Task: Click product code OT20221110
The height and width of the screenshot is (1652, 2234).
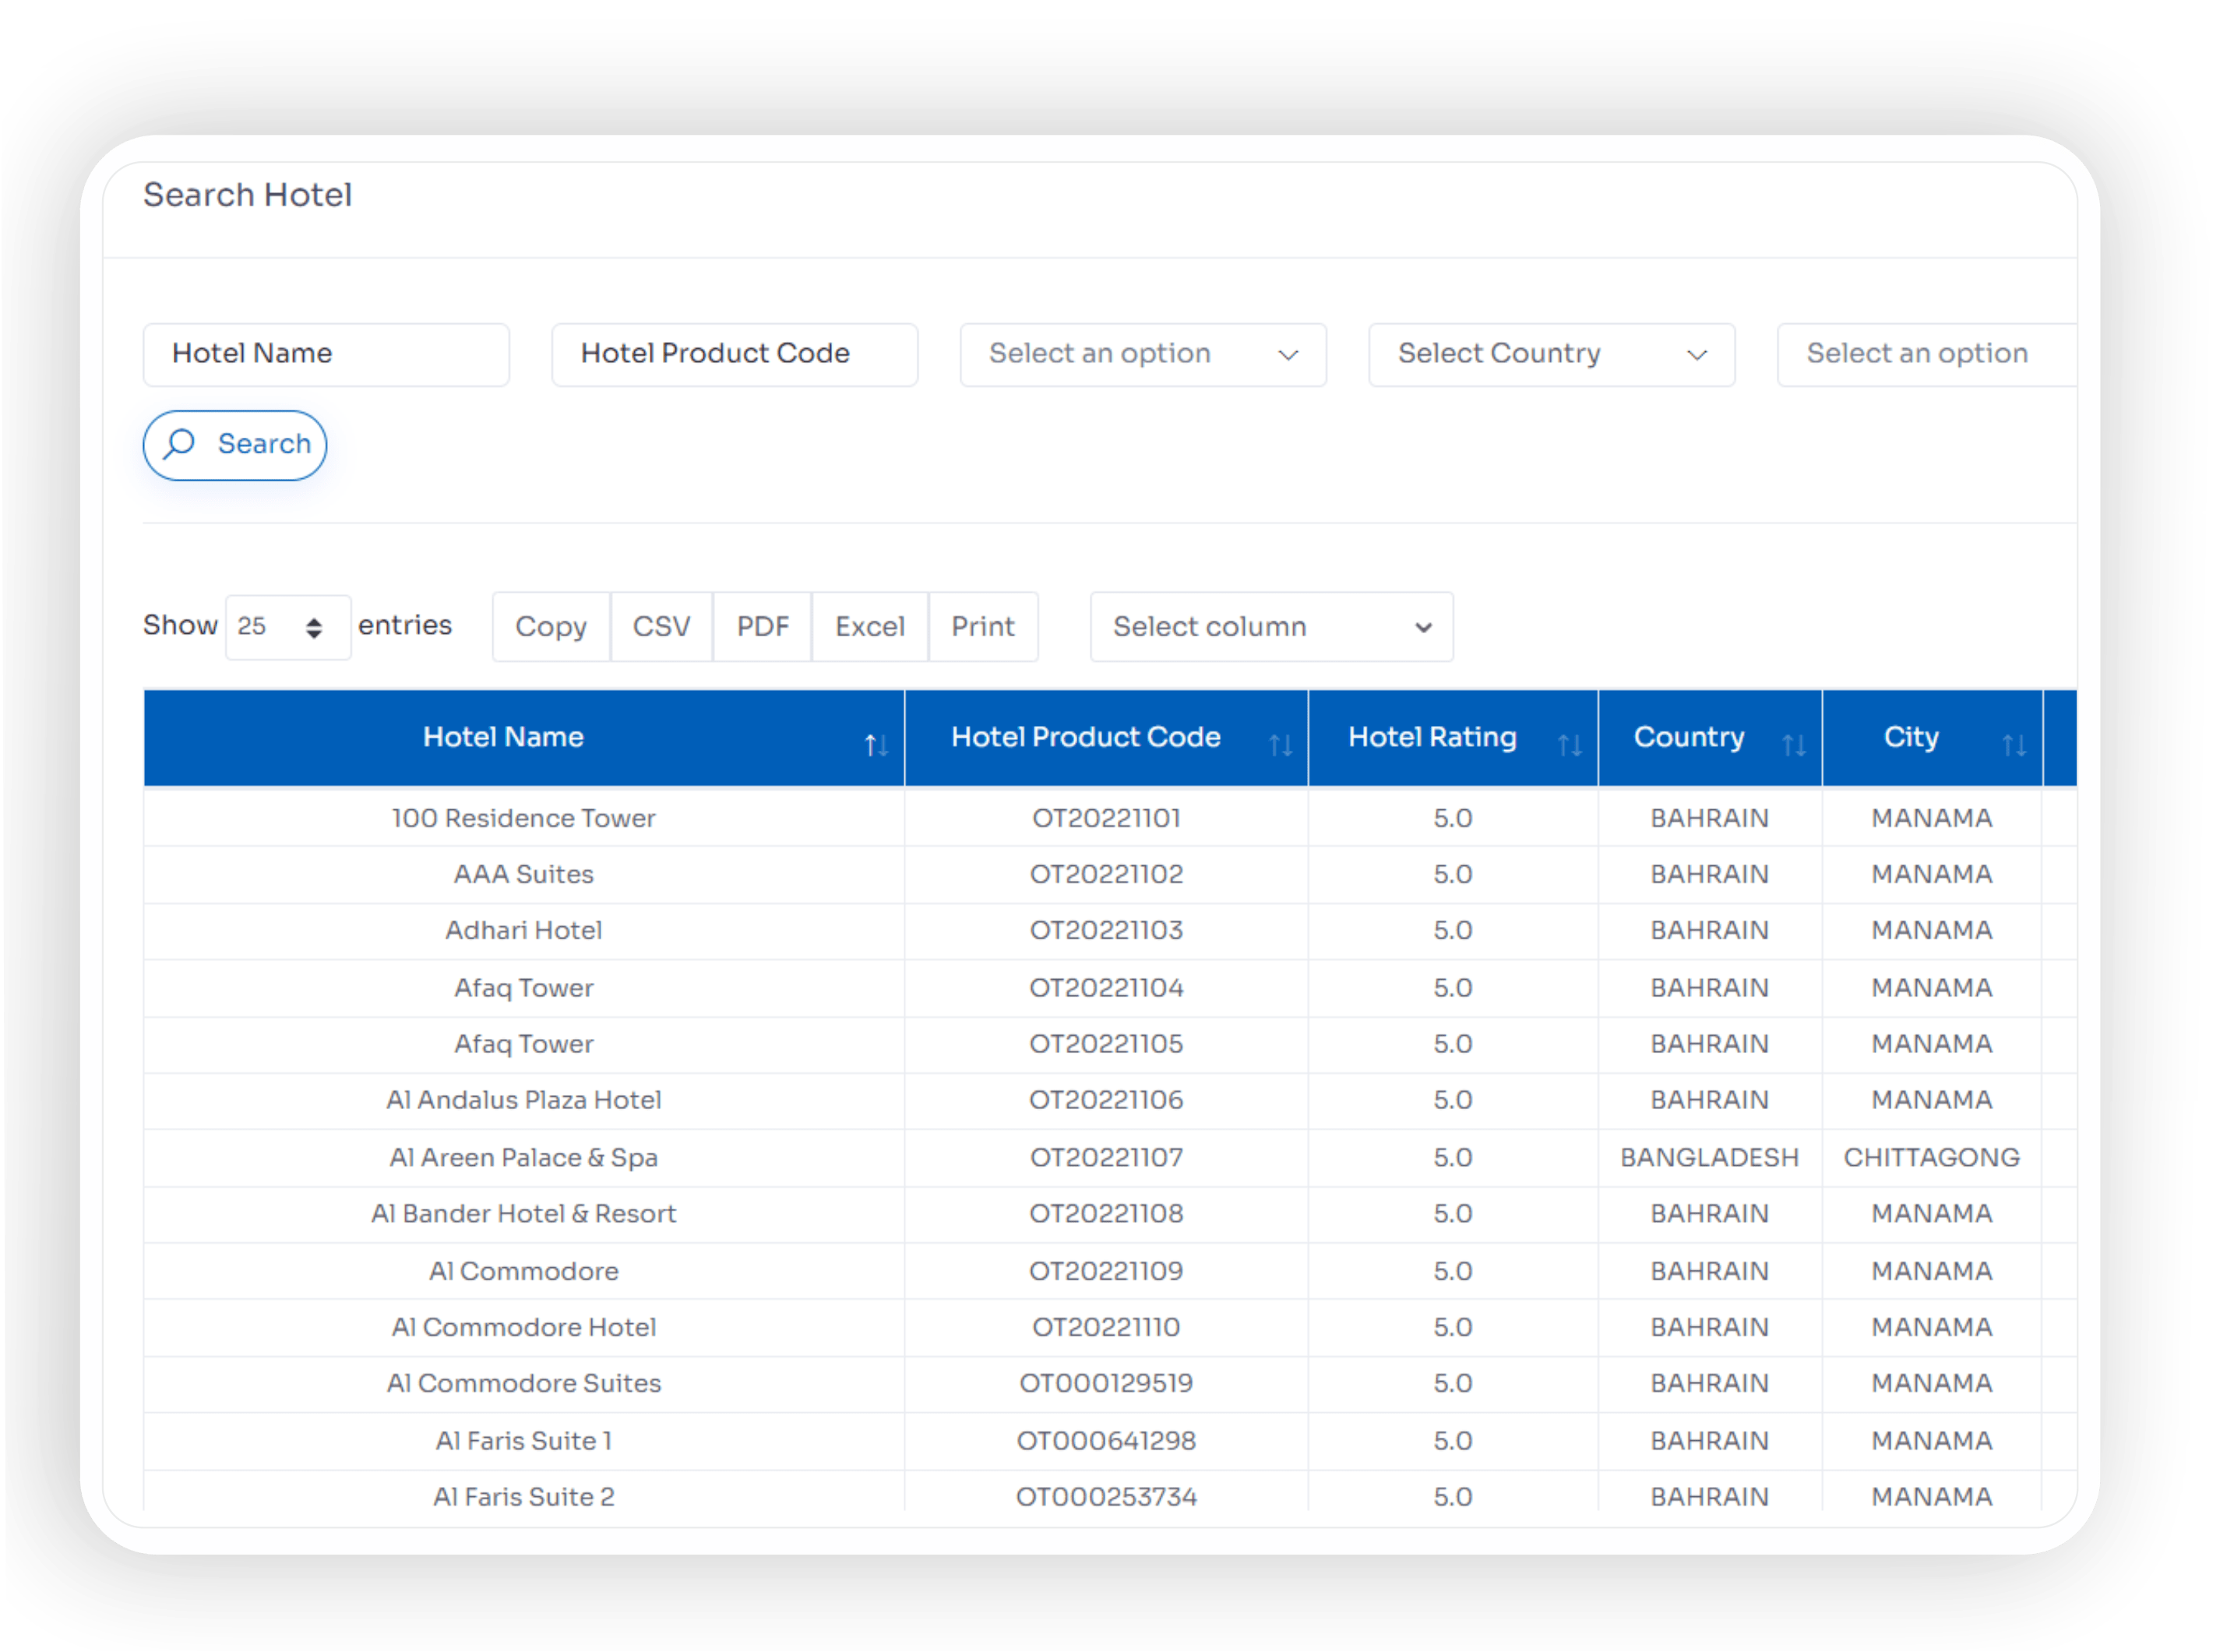Action: 1108,1329
